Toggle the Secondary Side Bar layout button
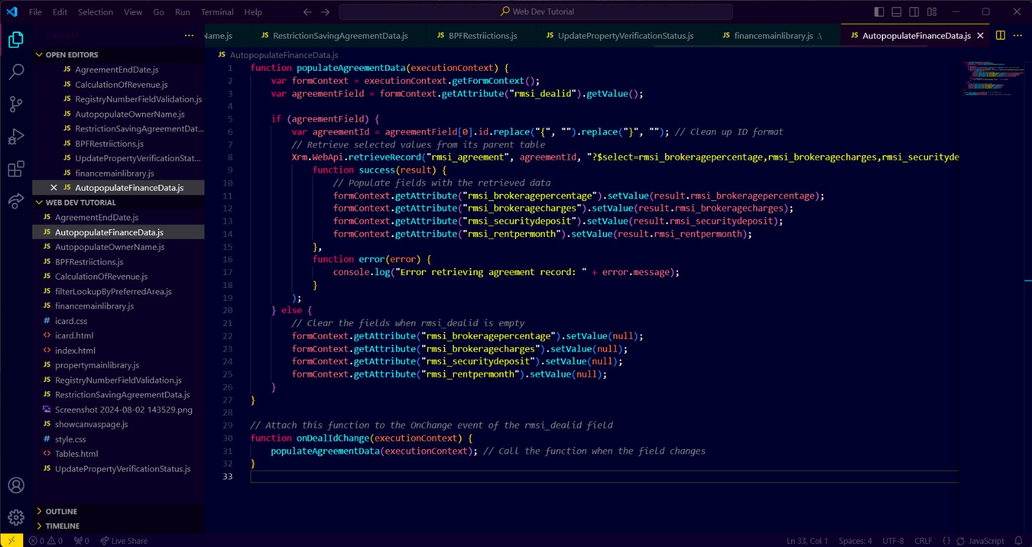This screenshot has height=547, width=1032. (x=914, y=12)
